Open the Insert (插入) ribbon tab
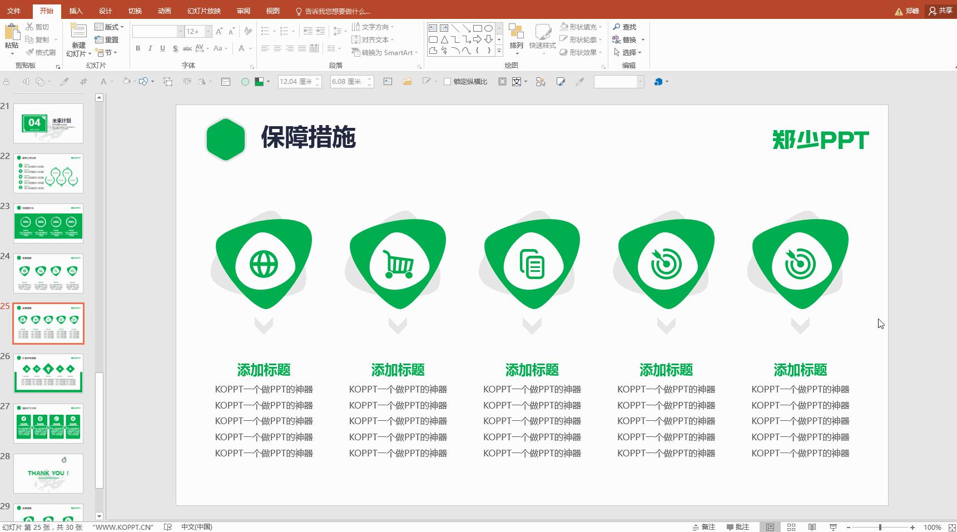Image resolution: width=957 pixels, height=532 pixels. click(x=76, y=11)
